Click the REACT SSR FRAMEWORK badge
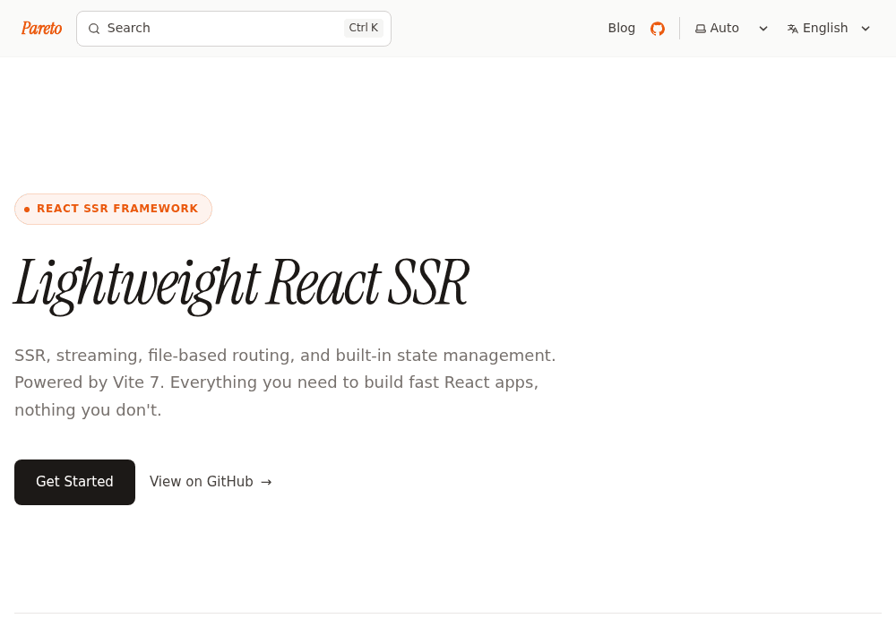896x627 pixels. (x=113, y=209)
